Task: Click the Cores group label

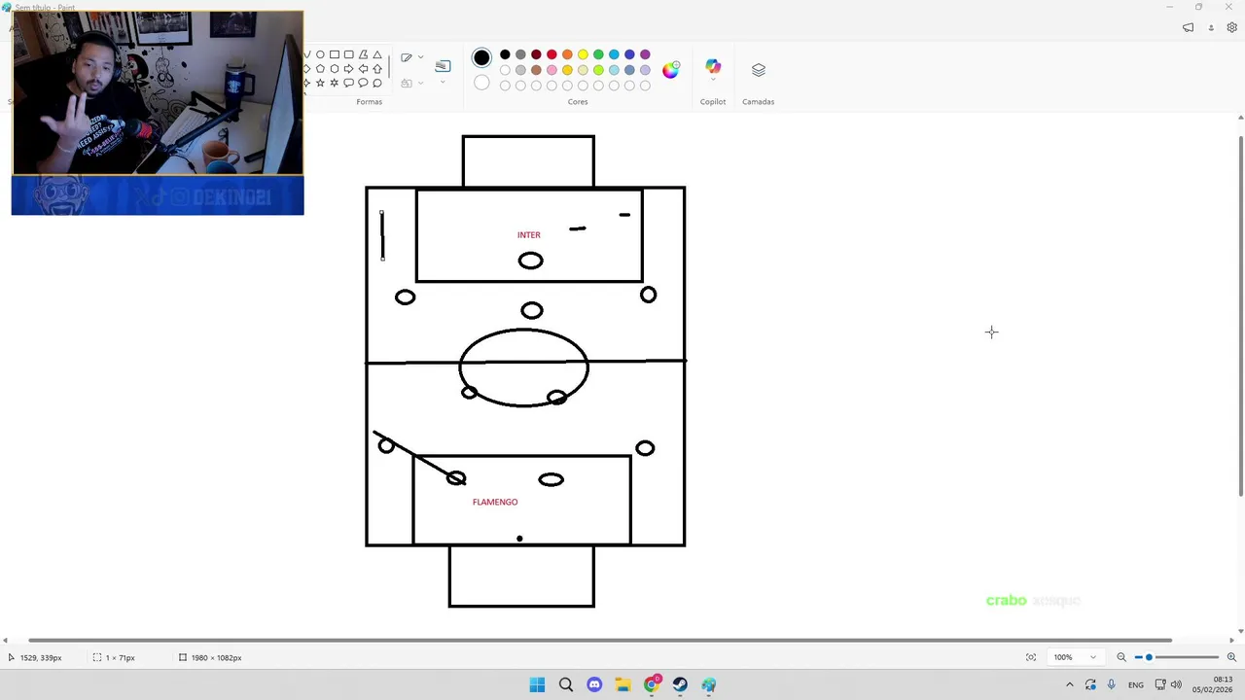Action: coord(578,101)
